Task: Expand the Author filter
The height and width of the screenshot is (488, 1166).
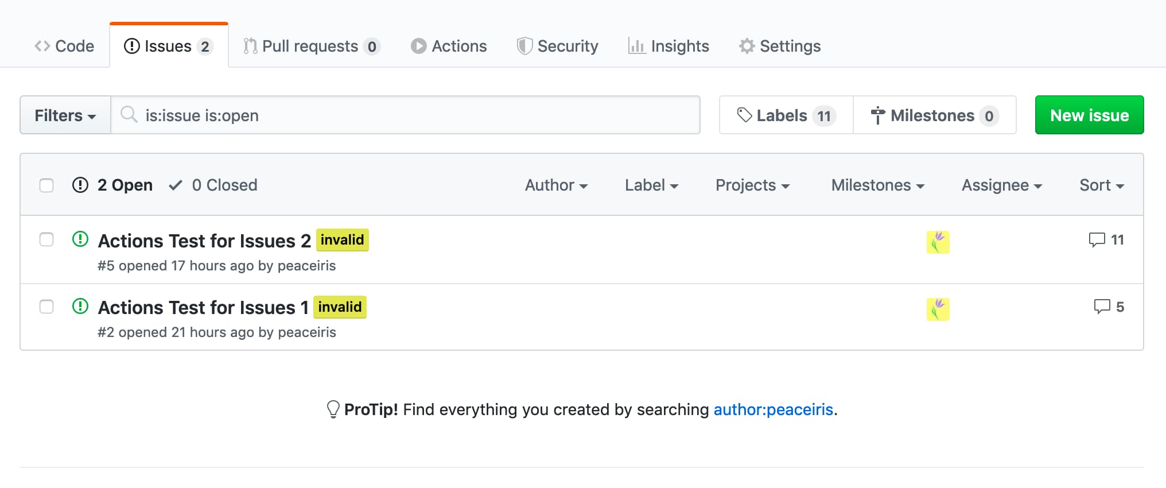Action: [555, 185]
